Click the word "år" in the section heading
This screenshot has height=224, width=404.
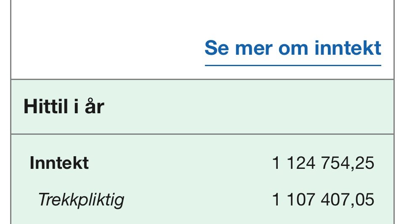tap(94, 107)
